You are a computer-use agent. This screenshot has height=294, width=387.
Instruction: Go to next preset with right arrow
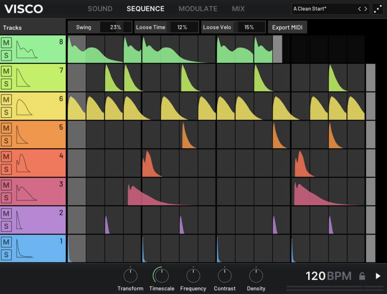click(x=366, y=9)
